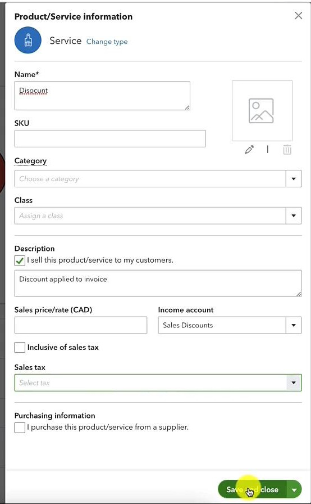Click the Sales price/rate (CAD) field
This screenshot has height=504, width=311.
pyautogui.click(x=81, y=325)
